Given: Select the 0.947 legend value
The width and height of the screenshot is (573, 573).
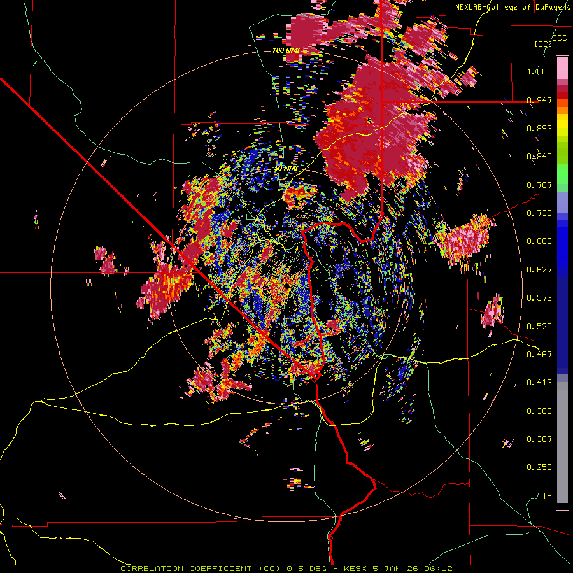Looking at the screenshot, I should pos(539,100).
